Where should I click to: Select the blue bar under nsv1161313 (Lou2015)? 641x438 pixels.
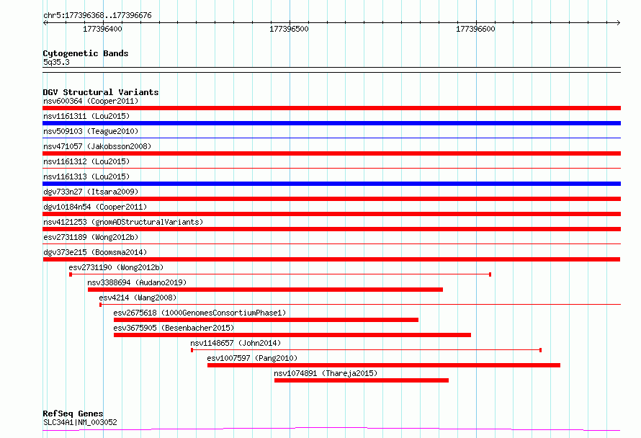click(x=331, y=184)
